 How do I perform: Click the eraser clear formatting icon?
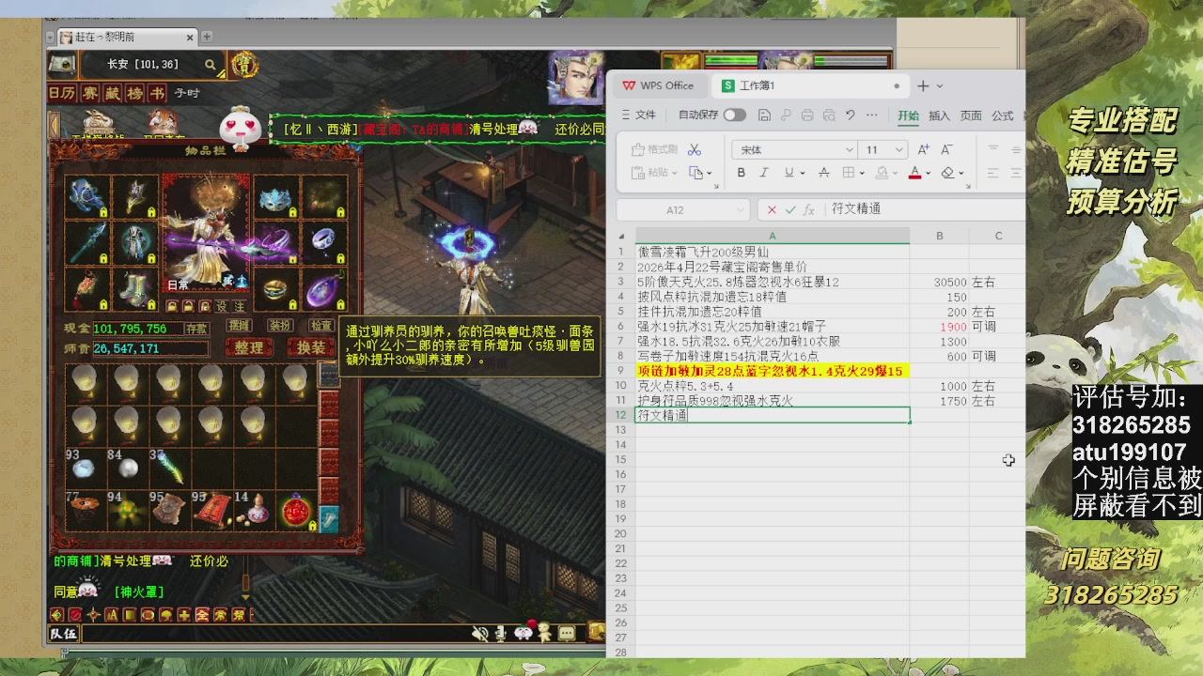click(x=947, y=173)
